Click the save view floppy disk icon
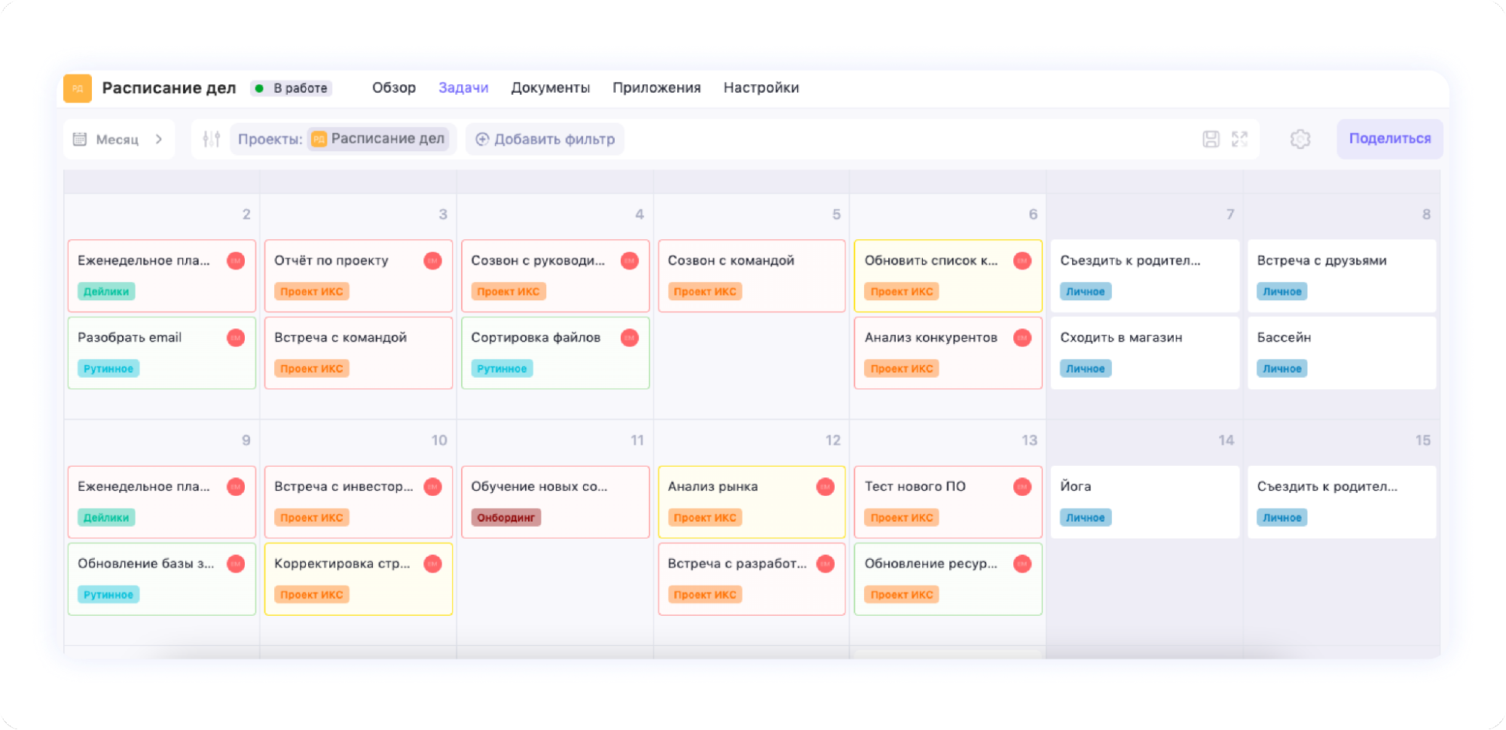The image size is (1506, 730). click(x=1211, y=139)
